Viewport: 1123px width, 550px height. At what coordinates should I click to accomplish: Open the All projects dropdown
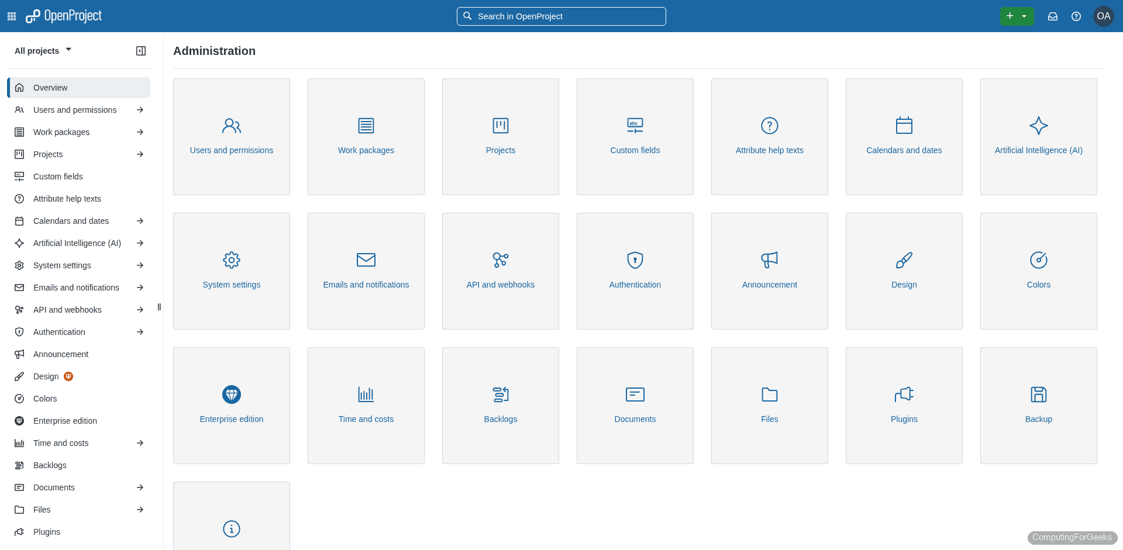pos(43,50)
